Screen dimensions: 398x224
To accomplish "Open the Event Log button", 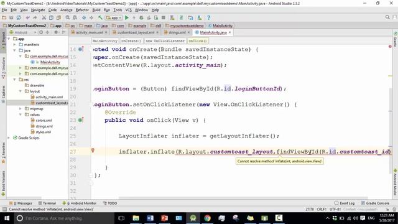I will coord(345,203).
